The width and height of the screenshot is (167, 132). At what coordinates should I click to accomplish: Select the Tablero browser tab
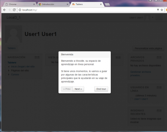pos(86,4)
